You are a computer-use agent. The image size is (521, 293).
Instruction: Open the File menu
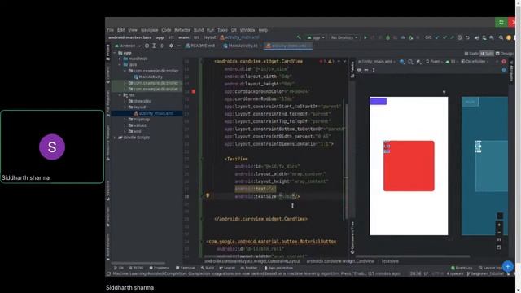pos(110,30)
